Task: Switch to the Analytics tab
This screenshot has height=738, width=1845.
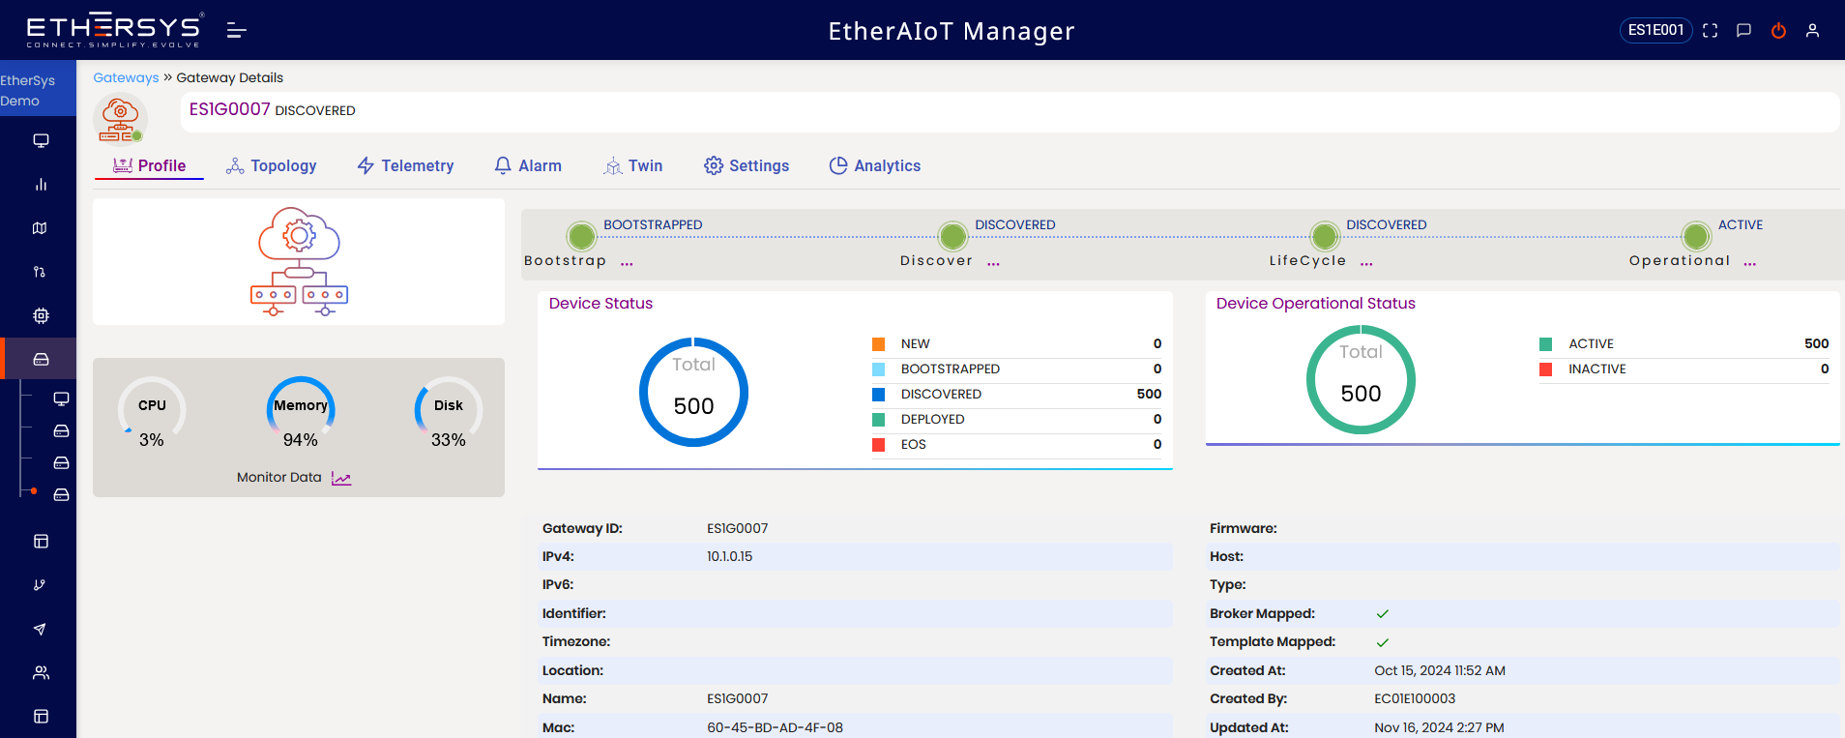Action: [875, 165]
